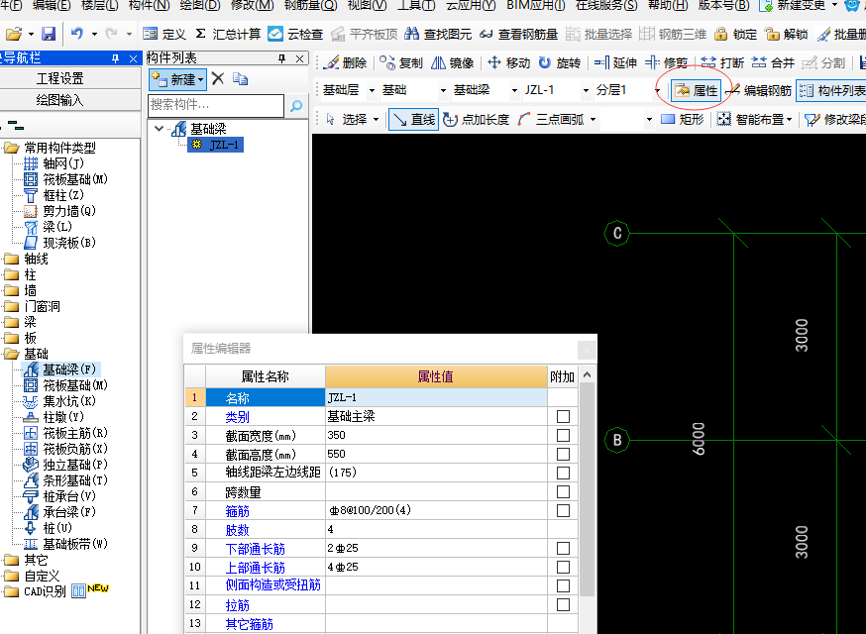Click the undo arrow icon

[76, 35]
